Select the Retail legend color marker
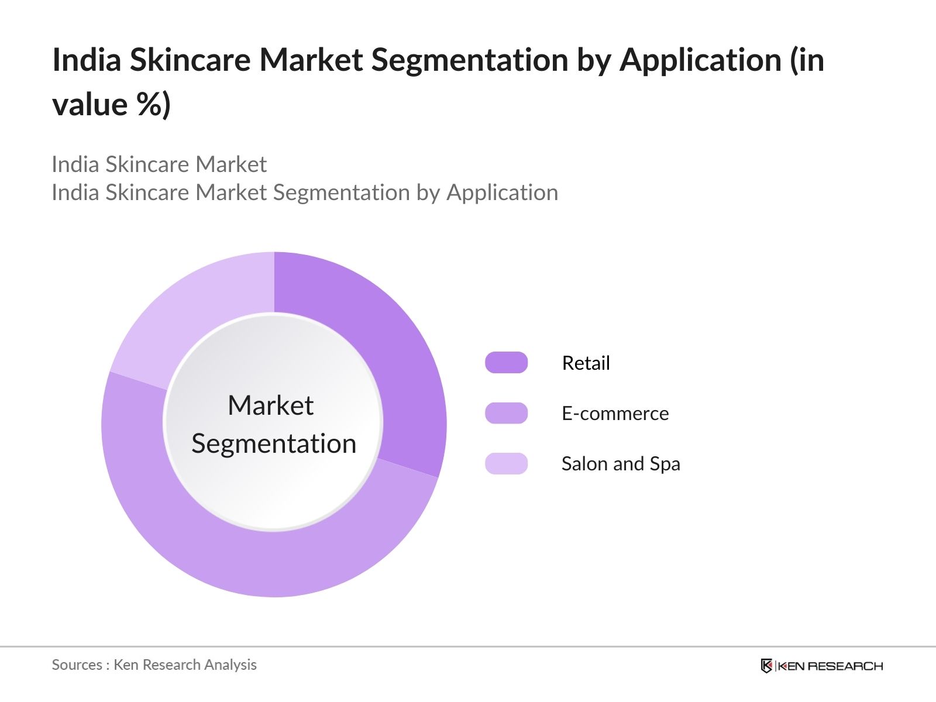This screenshot has height=702, width=936. (507, 363)
